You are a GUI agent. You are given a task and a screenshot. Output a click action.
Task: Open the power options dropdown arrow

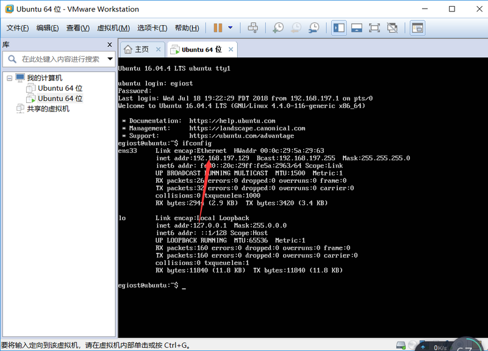tap(231, 27)
